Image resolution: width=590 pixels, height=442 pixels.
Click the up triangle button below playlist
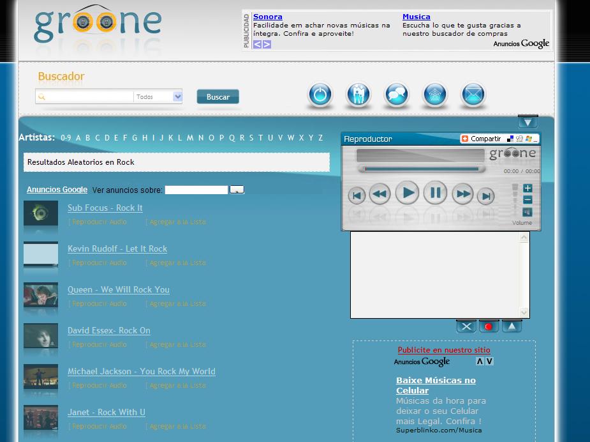(512, 326)
